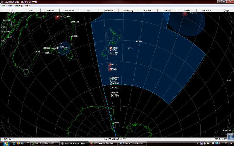Screen dimensions: 234x146
Task: Open the Settings menu
Action: tap(18, 6)
